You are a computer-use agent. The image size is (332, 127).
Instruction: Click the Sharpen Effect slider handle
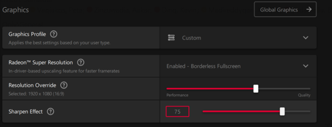tap(282, 111)
